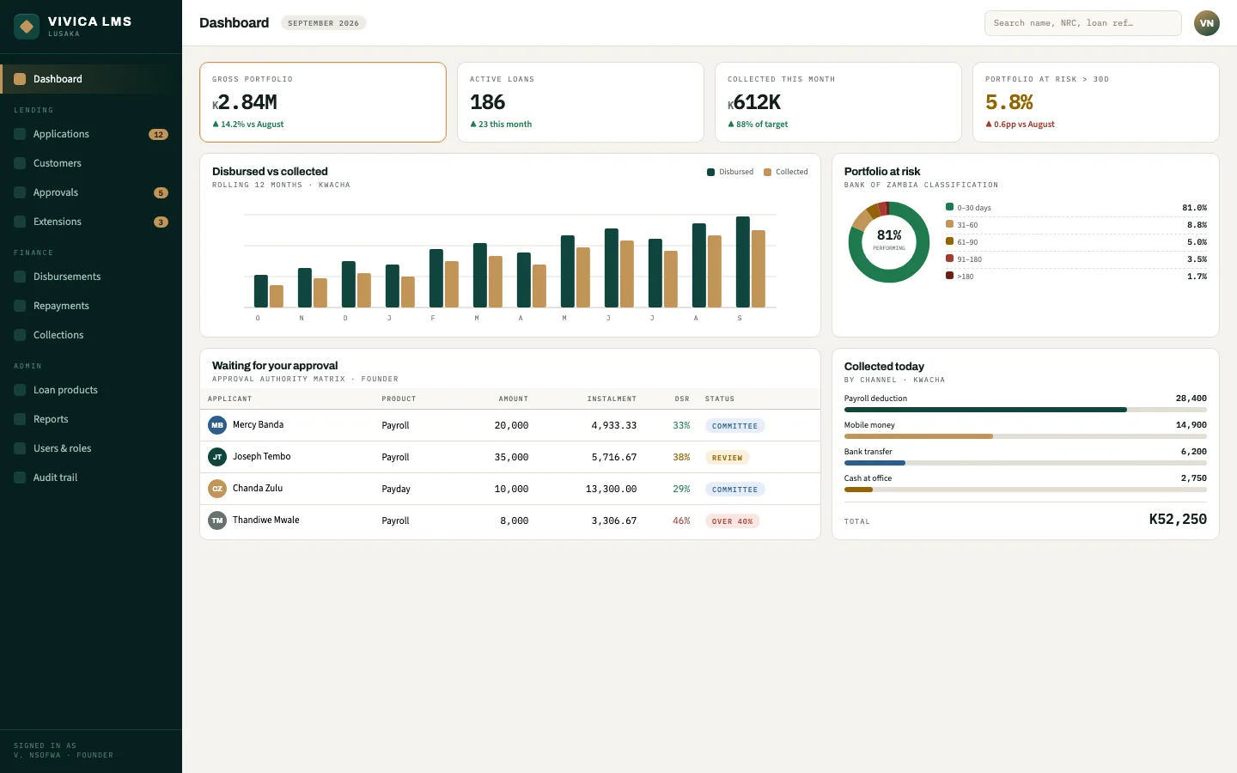1237x773 pixels.
Task: Click the Audit trail sidebar icon
Action: click(20, 478)
